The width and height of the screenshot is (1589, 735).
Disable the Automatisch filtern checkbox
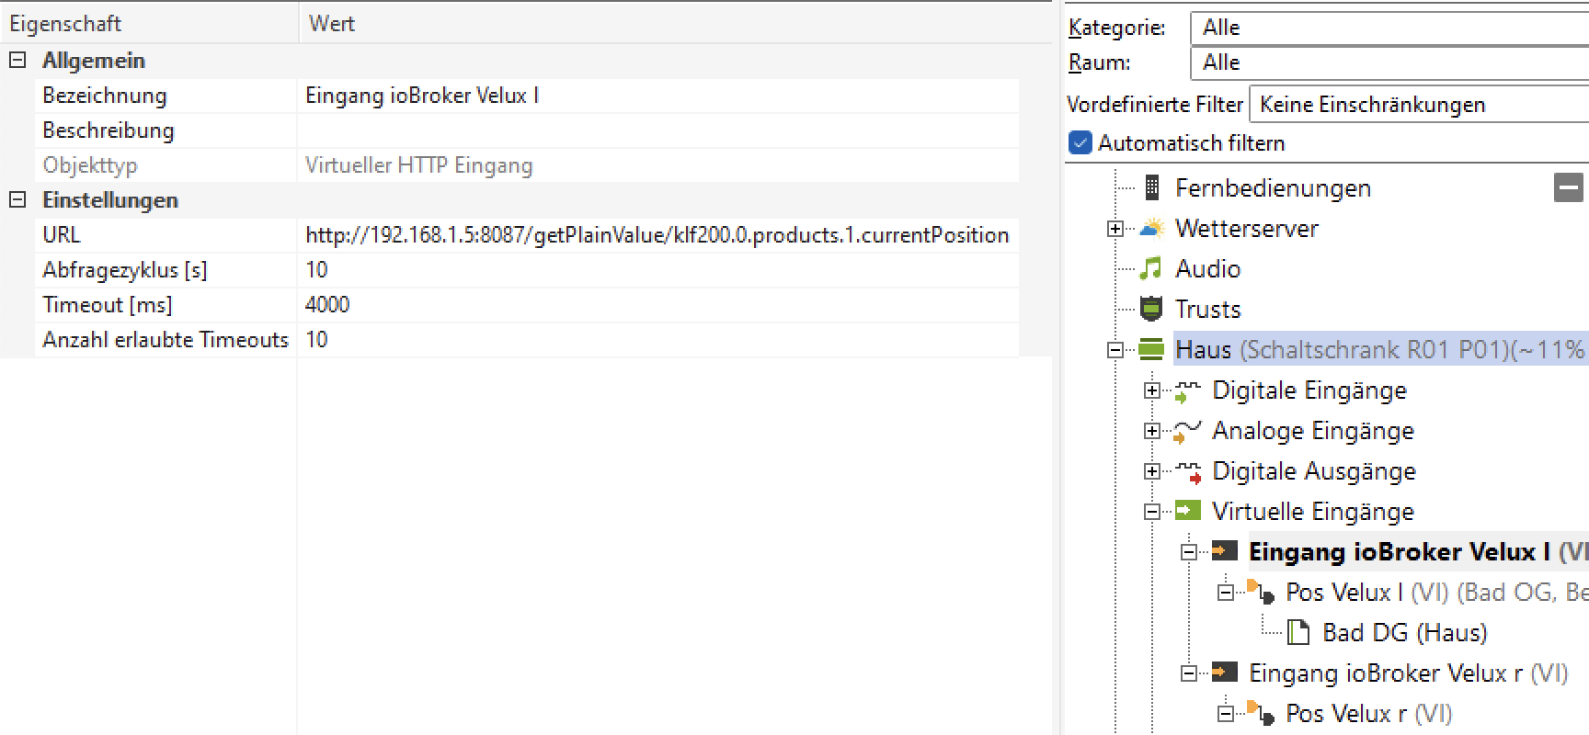1080,143
